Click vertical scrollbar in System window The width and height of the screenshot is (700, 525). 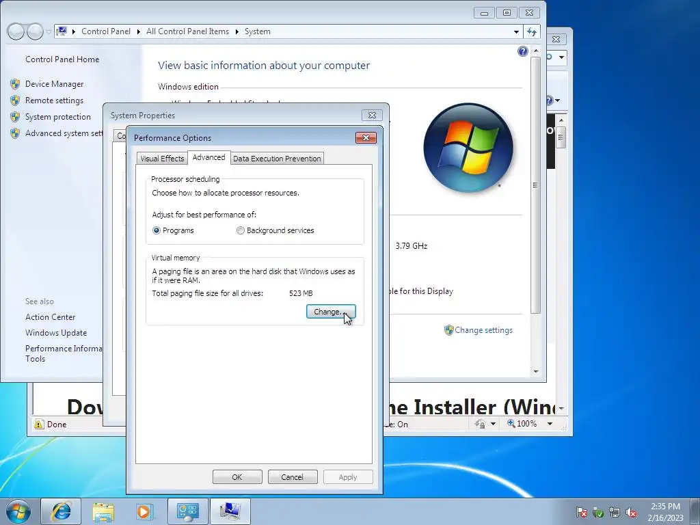click(x=536, y=185)
